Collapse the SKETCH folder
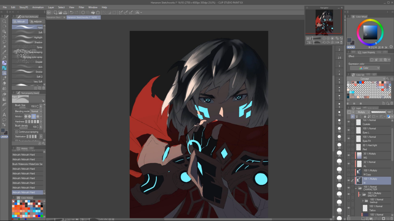 tap(360, 194)
